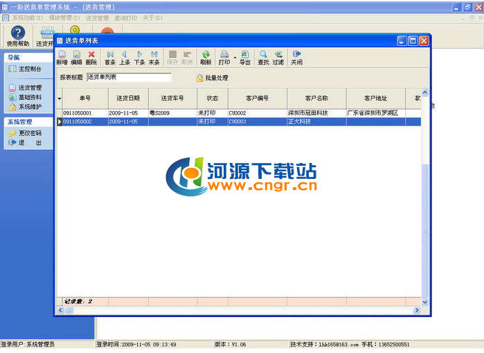Refresh the list with 刷新
The width and height of the screenshot is (484, 353).
pyautogui.click(x=206, y=58)
